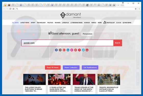Screen dimensions: 143x96
Task: Select the Science news category
Action: 87,23
